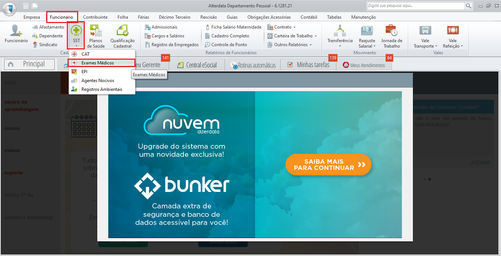
Task: Expand the Reajuste Salarial dropdown
Action: coord(375,46)
